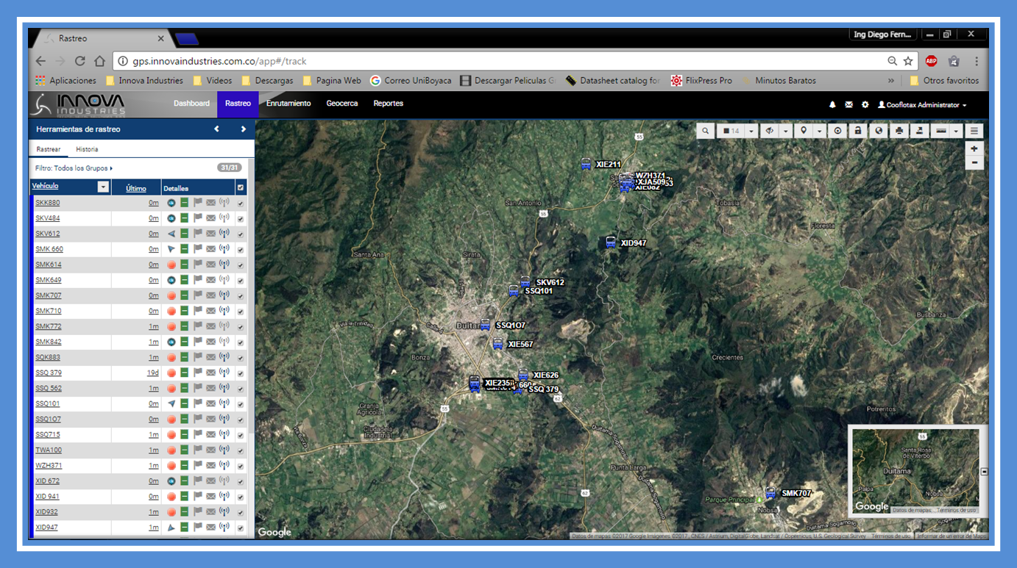The image size is (1017, 568).
Task: Open settings gear icon in header
Action: (865, 105)
